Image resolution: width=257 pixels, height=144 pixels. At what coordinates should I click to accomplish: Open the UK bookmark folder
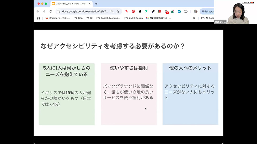pos(90,18)
